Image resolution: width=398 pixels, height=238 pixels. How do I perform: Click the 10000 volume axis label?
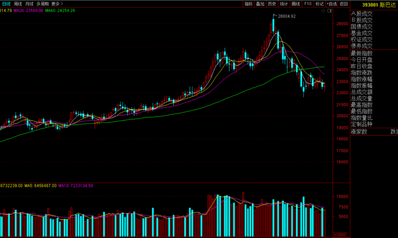pyautogui.click(x=343, y=197)
